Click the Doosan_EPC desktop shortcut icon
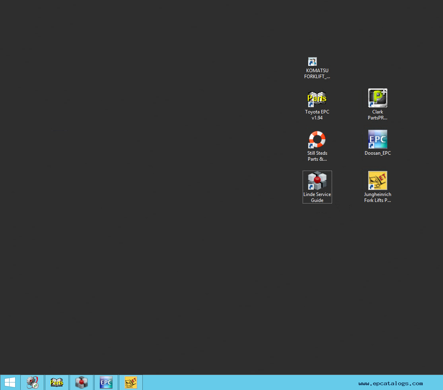 coord(377,139)
